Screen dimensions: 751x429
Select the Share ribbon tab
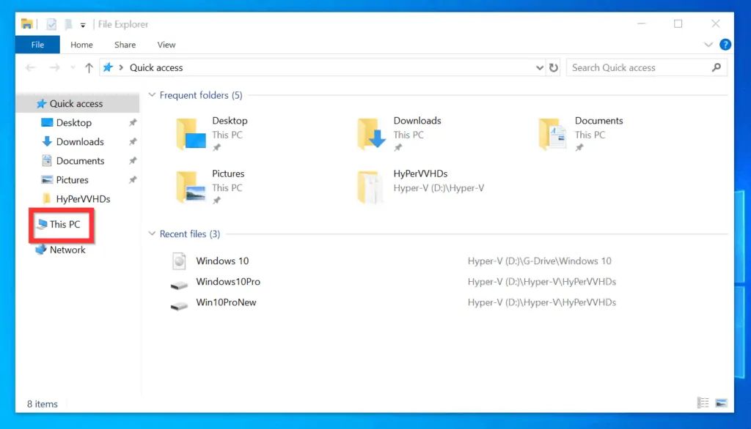click(x=125, y=45)
